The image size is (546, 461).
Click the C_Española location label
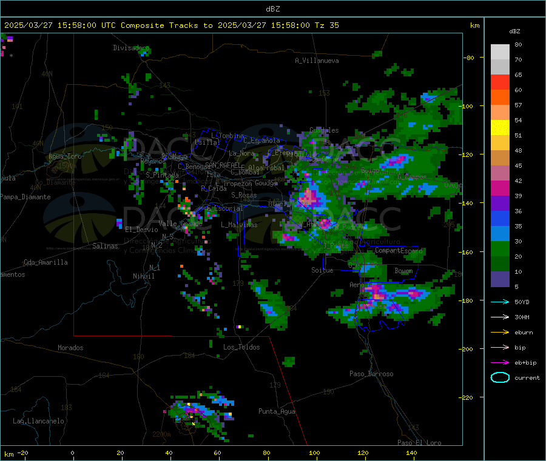click(261, 141)
